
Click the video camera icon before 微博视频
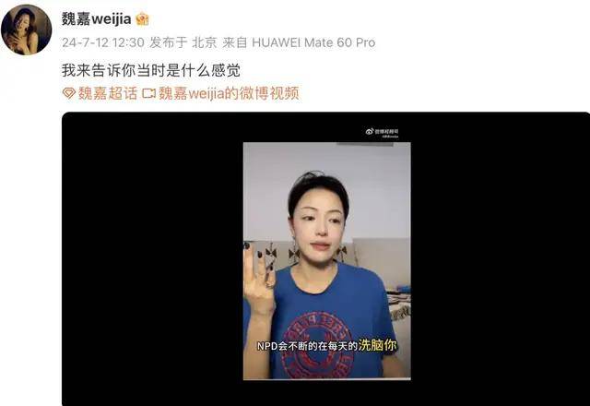tap(148, 93)
